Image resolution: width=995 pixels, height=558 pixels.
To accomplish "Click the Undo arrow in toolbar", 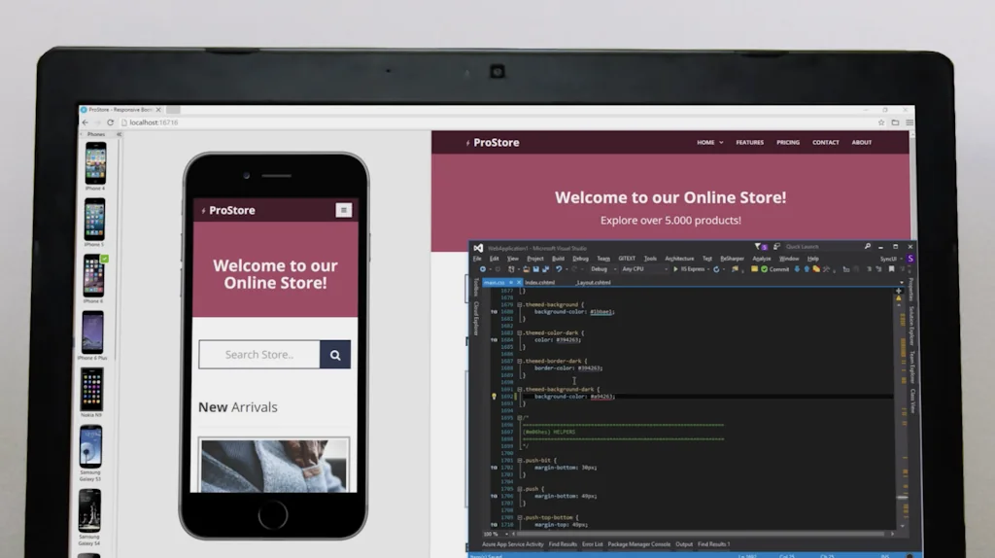I will coord(559,269).
